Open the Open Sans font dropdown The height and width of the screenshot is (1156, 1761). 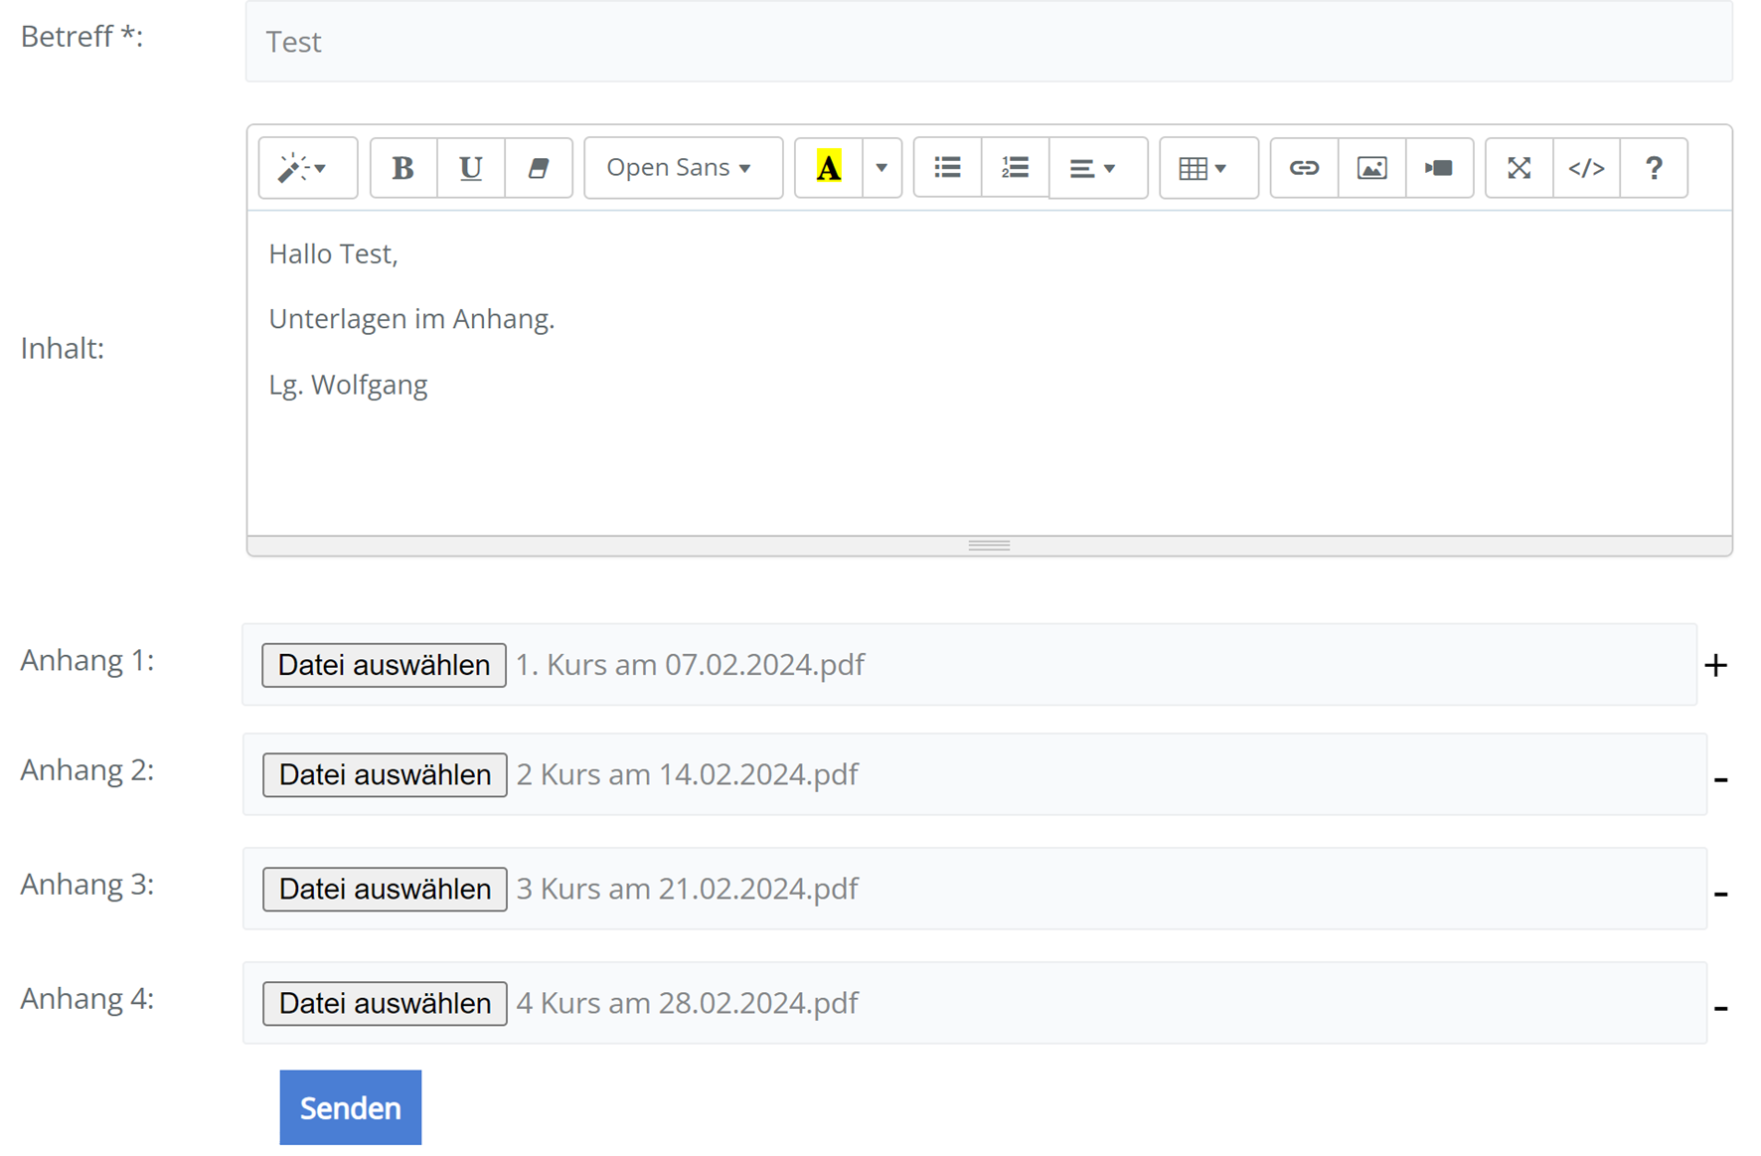pyautogui.click(x=682, y=168)
